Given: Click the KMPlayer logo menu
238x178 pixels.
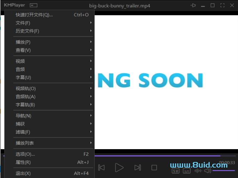Looking at the screenshot, I should coord(14,5).
